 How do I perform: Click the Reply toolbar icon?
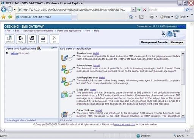click(21, 39)
